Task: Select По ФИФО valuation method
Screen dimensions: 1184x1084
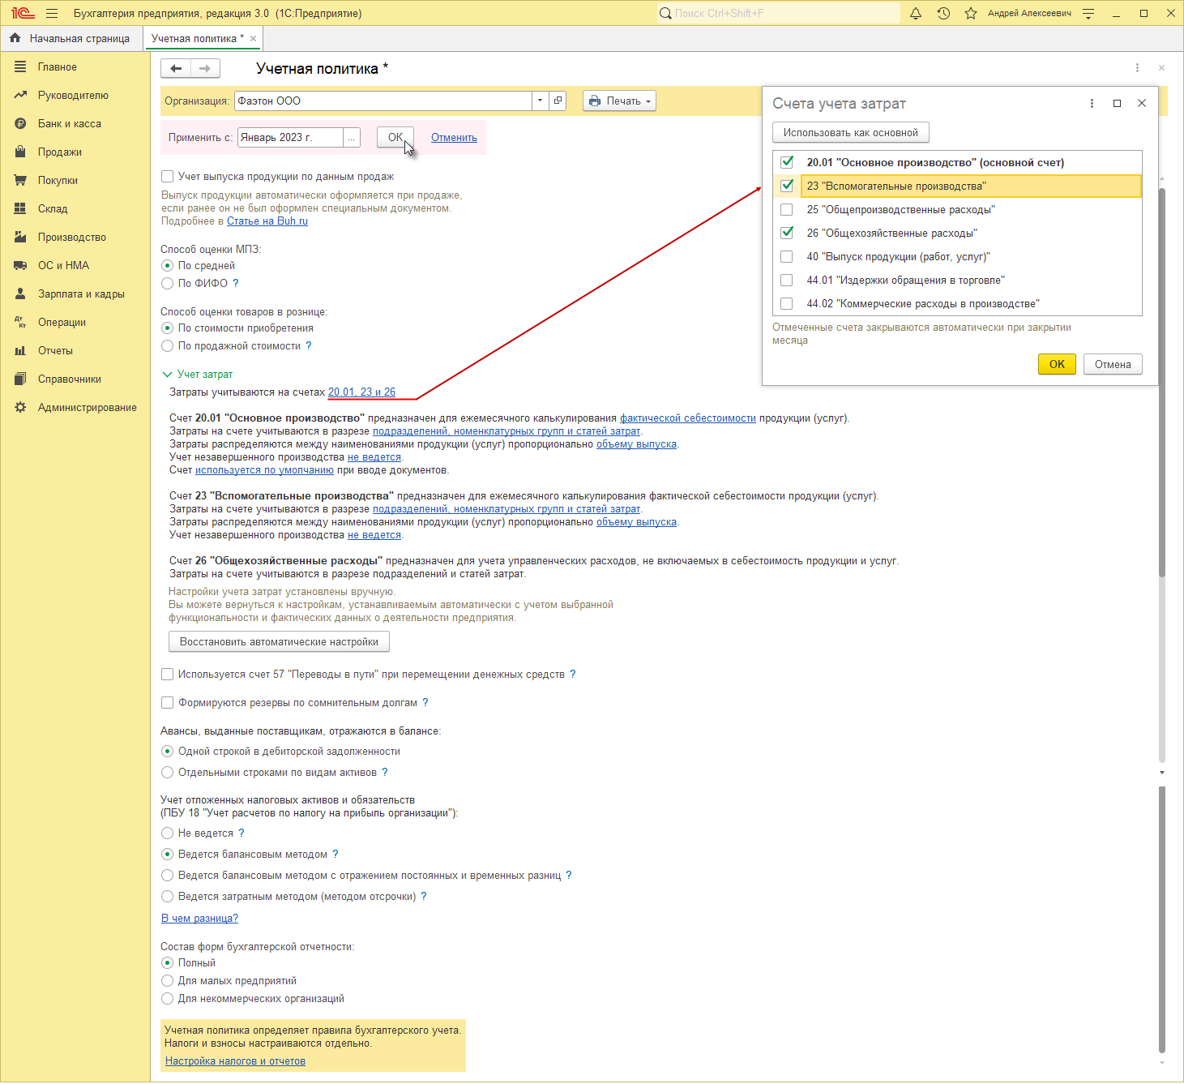Action: [x=167, y=283]
